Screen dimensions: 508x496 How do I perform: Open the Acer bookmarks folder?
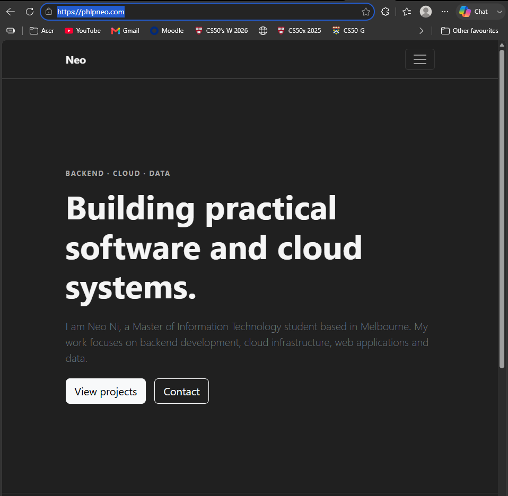point(42,31)
